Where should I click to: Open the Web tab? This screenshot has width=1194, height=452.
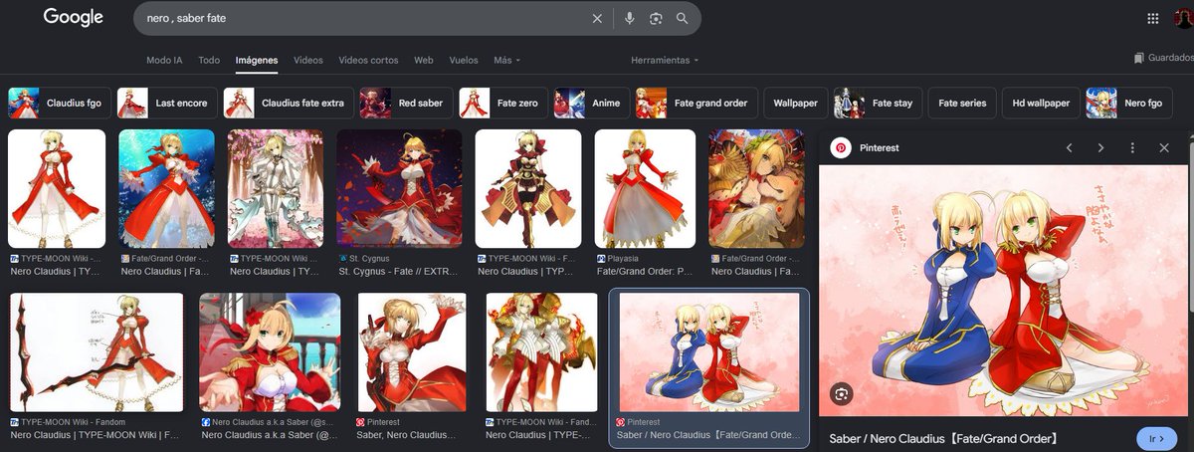(x=424, y=60)
